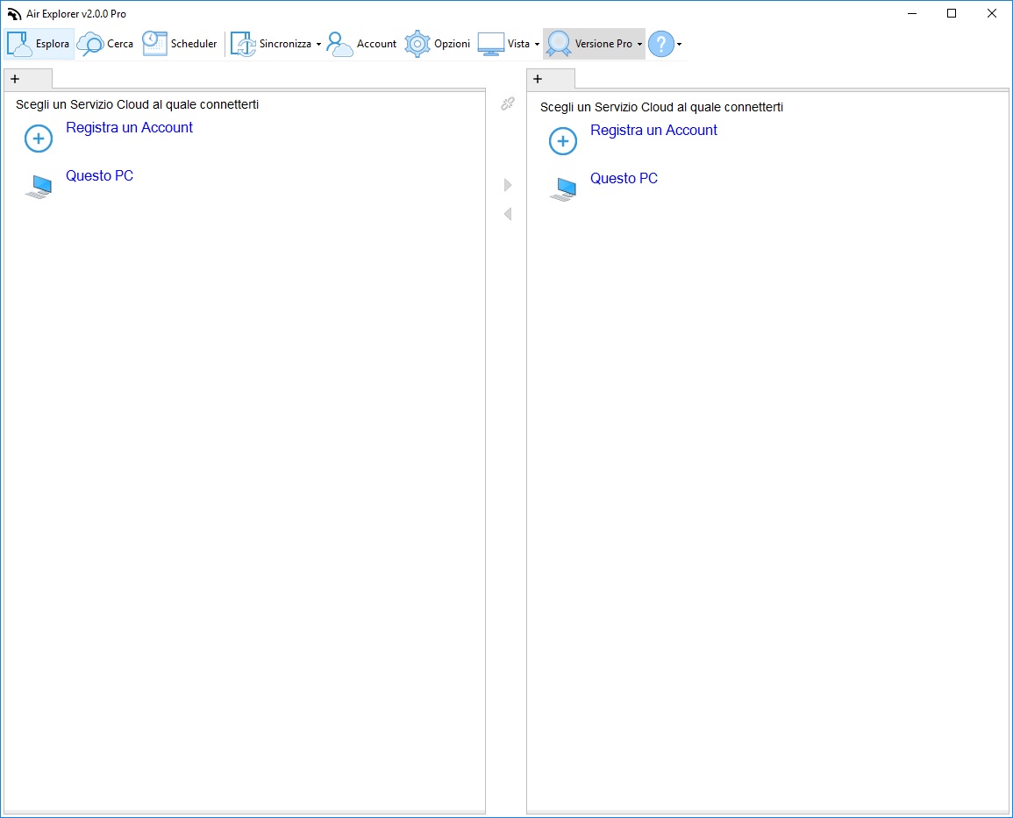Viewport: 1013px width, 818px height.
Task: Open the Esplora view
Action: pyautogui.click(x=39, y=44)
